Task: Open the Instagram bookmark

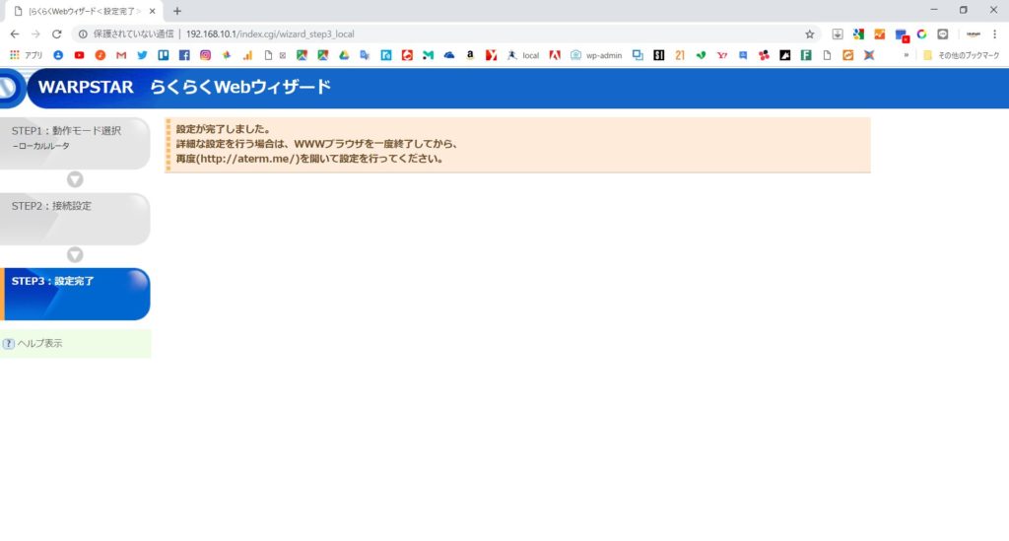Action: coord(205,55)
